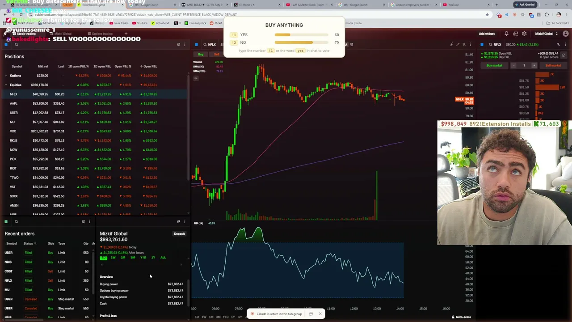Select the ALL account chart range
The width and height of the screenshot is (572, 322).
pos(163,257)
